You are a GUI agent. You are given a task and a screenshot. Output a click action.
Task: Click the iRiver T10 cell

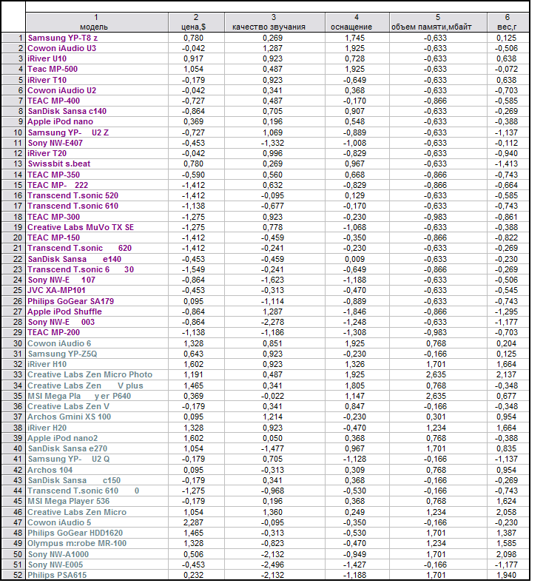coord(97,80)
